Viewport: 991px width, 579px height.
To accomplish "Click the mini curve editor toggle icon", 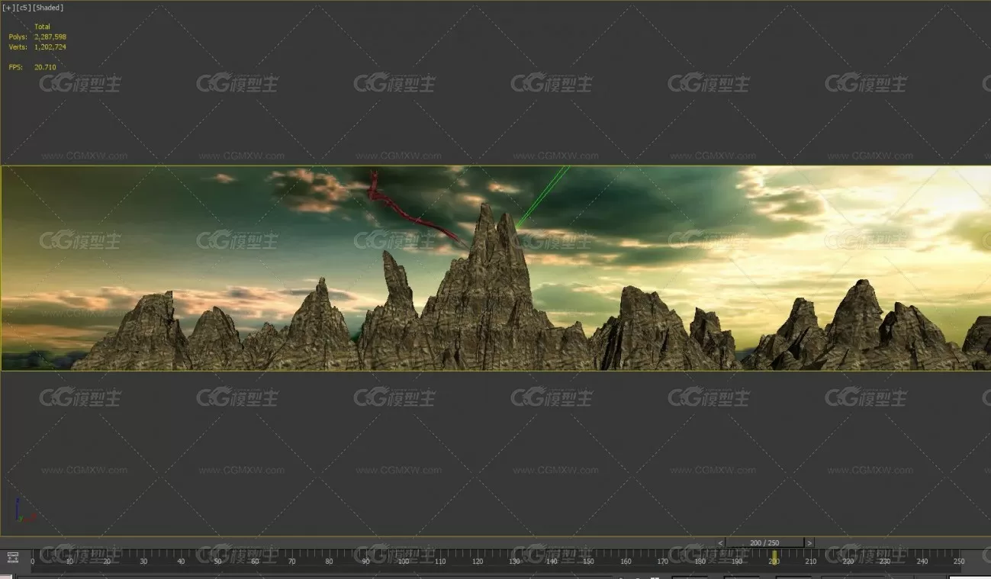I will click(x=12, y=558).
